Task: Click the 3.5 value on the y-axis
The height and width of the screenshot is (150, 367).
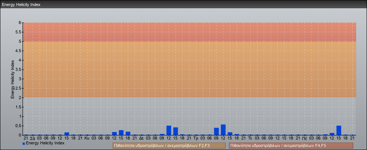Action: point(18,69)
